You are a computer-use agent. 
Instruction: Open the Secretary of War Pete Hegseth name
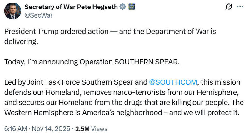[x=71, y=7]
